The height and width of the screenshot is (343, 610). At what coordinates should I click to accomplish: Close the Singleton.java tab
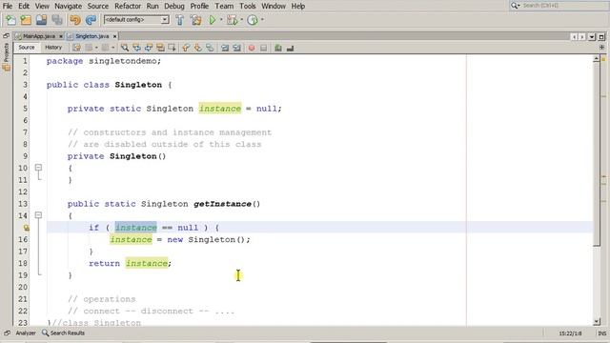point(114,36)
